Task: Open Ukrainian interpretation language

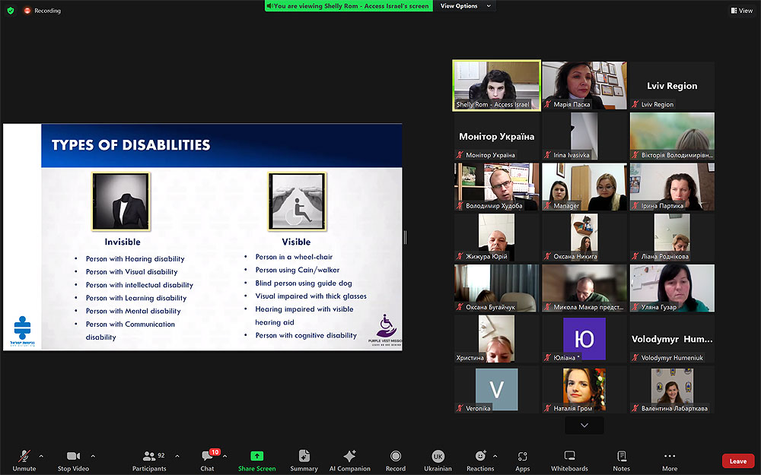Action: pyautogui.click(x=438, y=461)
